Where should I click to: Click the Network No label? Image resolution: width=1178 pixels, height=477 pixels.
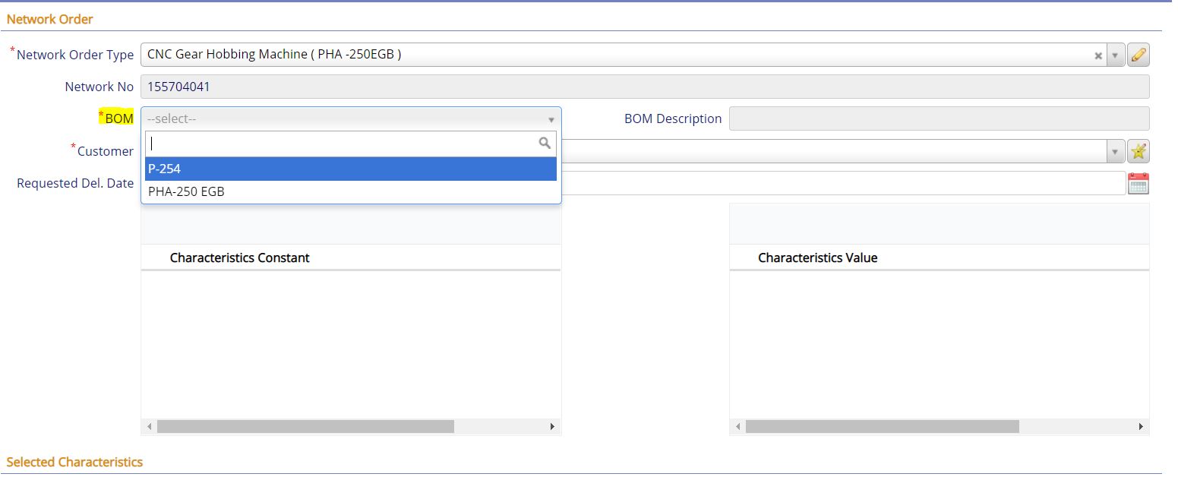pyautogui.click(x=99, y=87)
